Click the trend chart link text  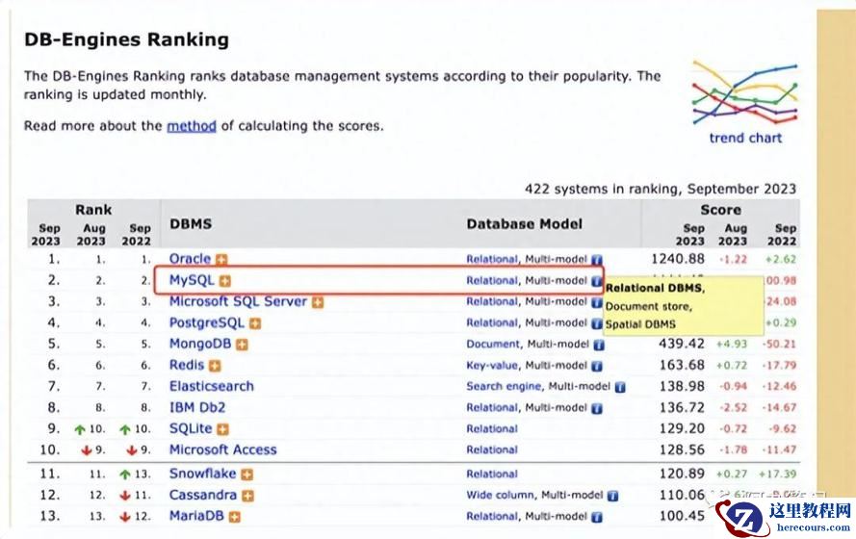point(745,138)
